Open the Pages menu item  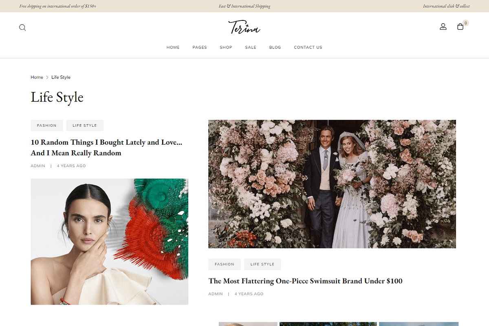point(200,47)
